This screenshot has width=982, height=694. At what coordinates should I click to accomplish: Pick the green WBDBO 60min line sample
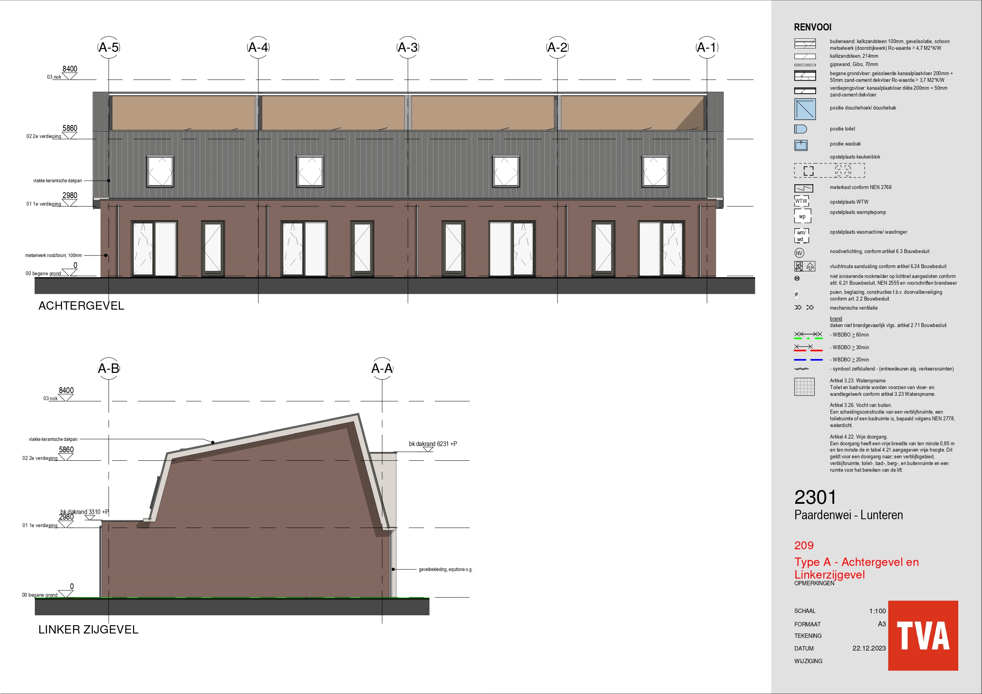tap(808, 338)
